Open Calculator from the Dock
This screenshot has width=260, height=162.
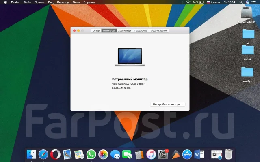pyautogui.click(x=139, y=154)
